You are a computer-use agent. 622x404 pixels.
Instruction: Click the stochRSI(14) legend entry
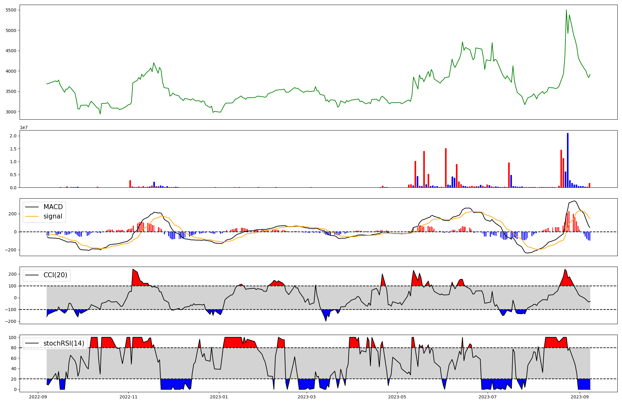pos(64,343)
